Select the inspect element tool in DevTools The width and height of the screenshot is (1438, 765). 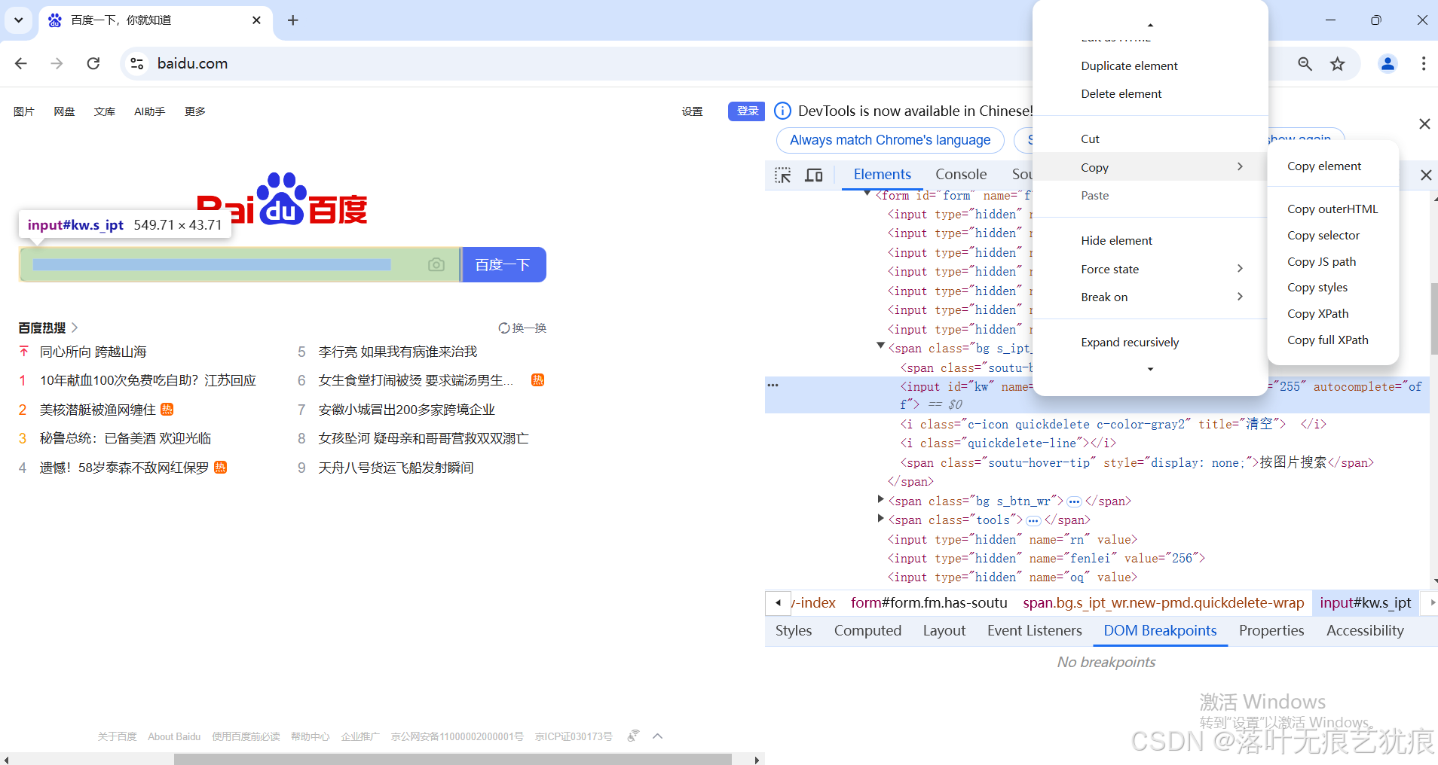[x=783, y=175]
